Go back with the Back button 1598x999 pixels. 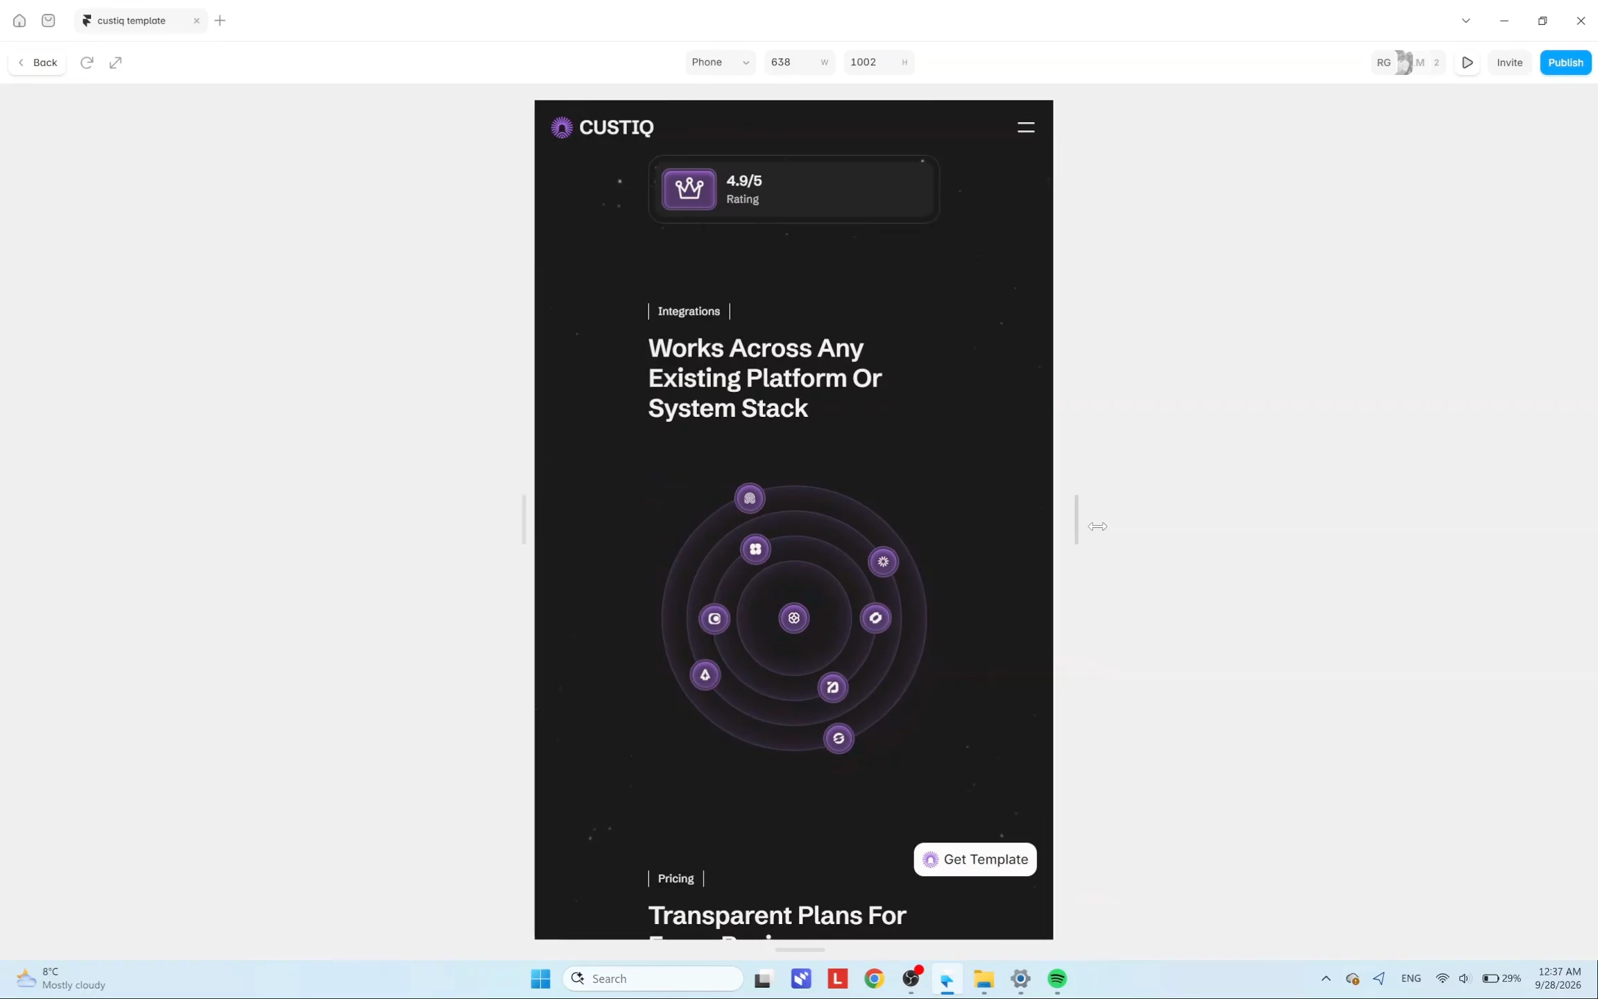(x=37, y=62)
